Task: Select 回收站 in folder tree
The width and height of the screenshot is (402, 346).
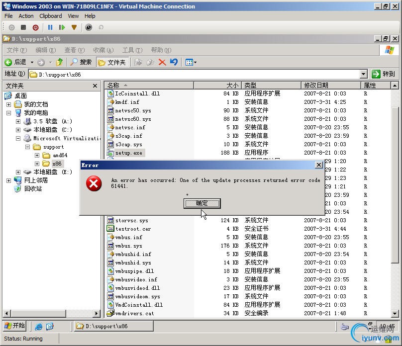Action: pyautogui.click(x=33, y=189)
